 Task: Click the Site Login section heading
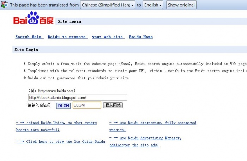tap(26, 50)
